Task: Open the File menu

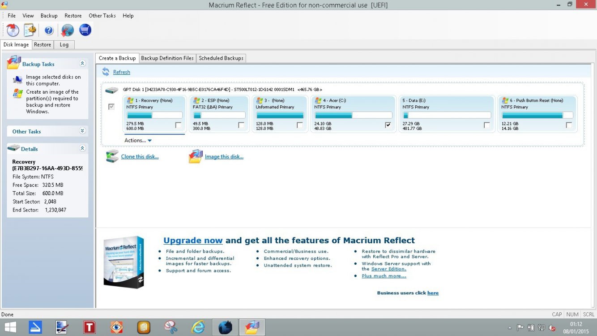Action: [12, 16]
